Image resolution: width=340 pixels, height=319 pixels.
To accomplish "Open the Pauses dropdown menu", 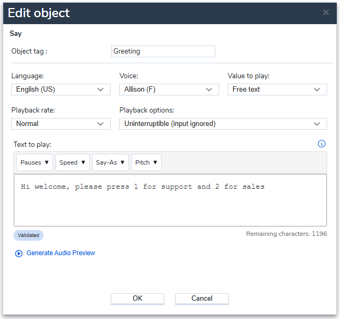I will [34, 162].
